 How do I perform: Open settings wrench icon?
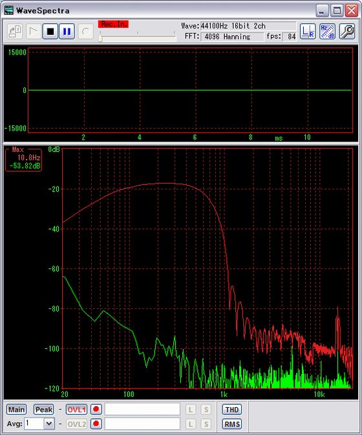click(x=346, y=32)
